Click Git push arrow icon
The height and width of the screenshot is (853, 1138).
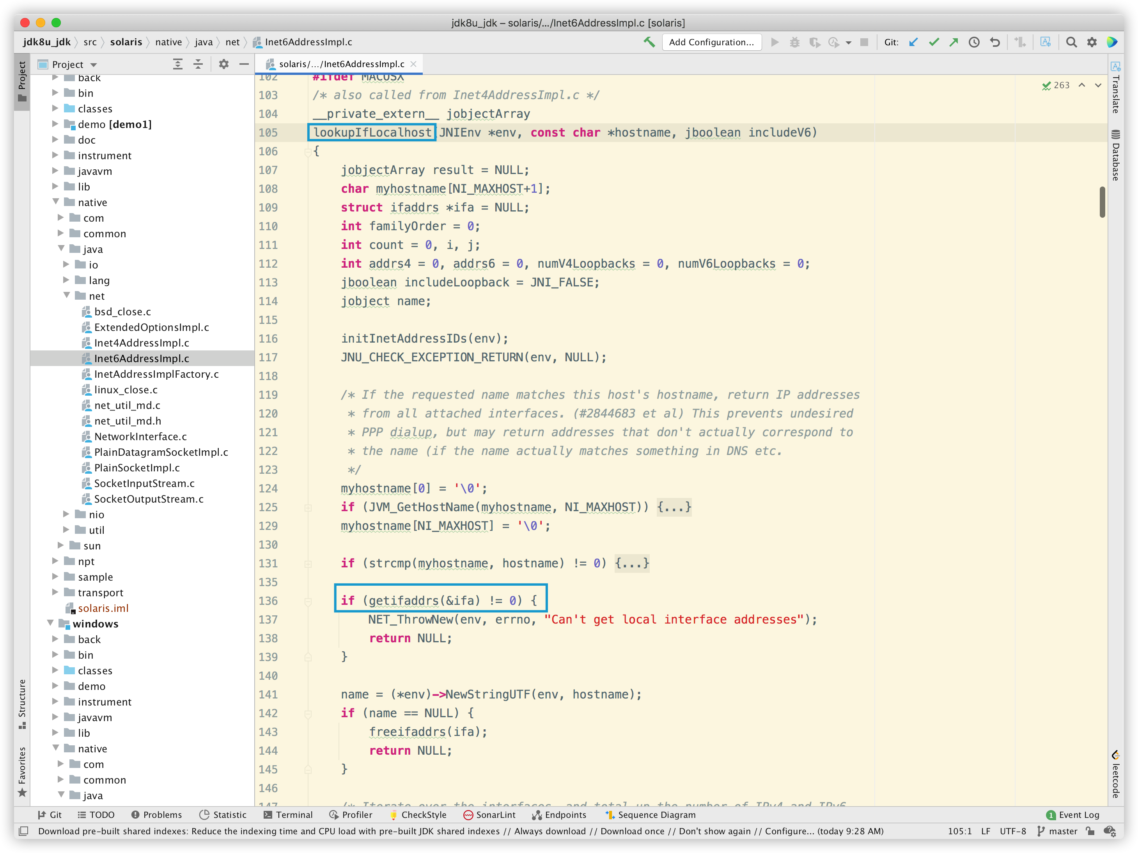pyautogui.click(x=954, y=42)
